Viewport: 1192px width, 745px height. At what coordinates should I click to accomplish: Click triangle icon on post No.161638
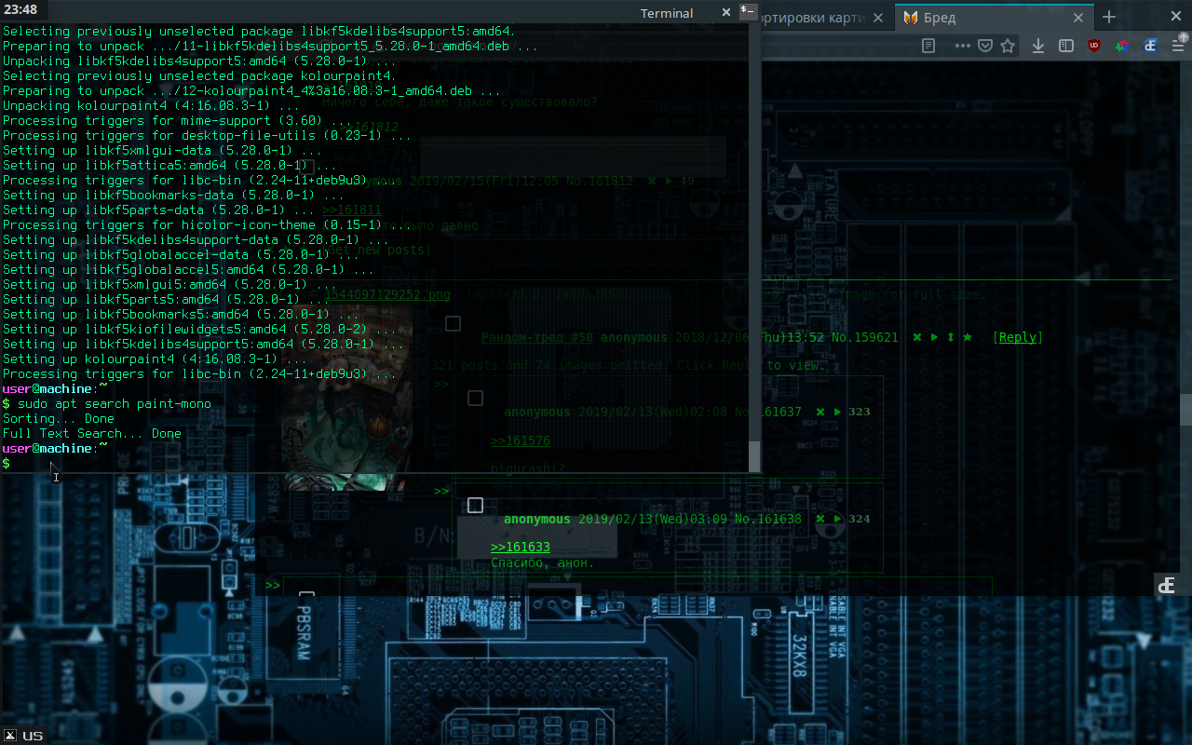click(837, 519)
